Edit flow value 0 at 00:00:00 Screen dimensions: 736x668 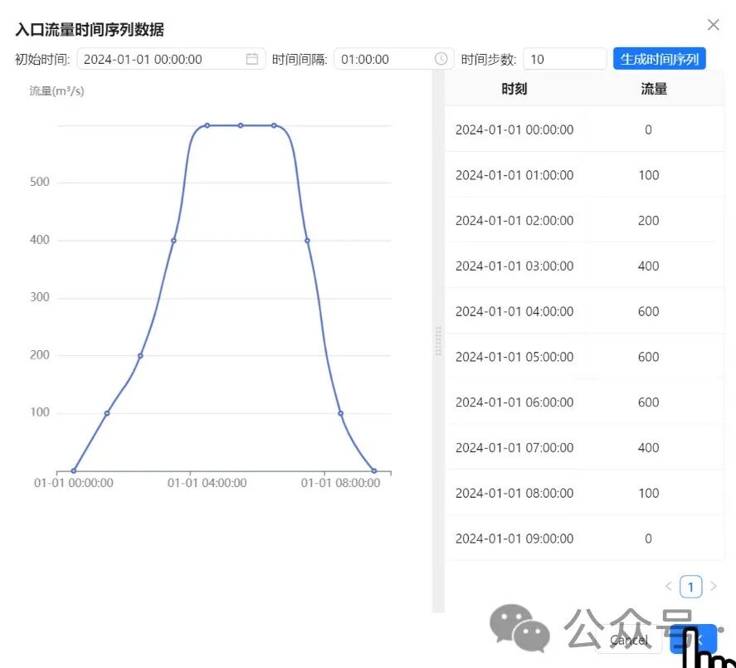[648, 129]
